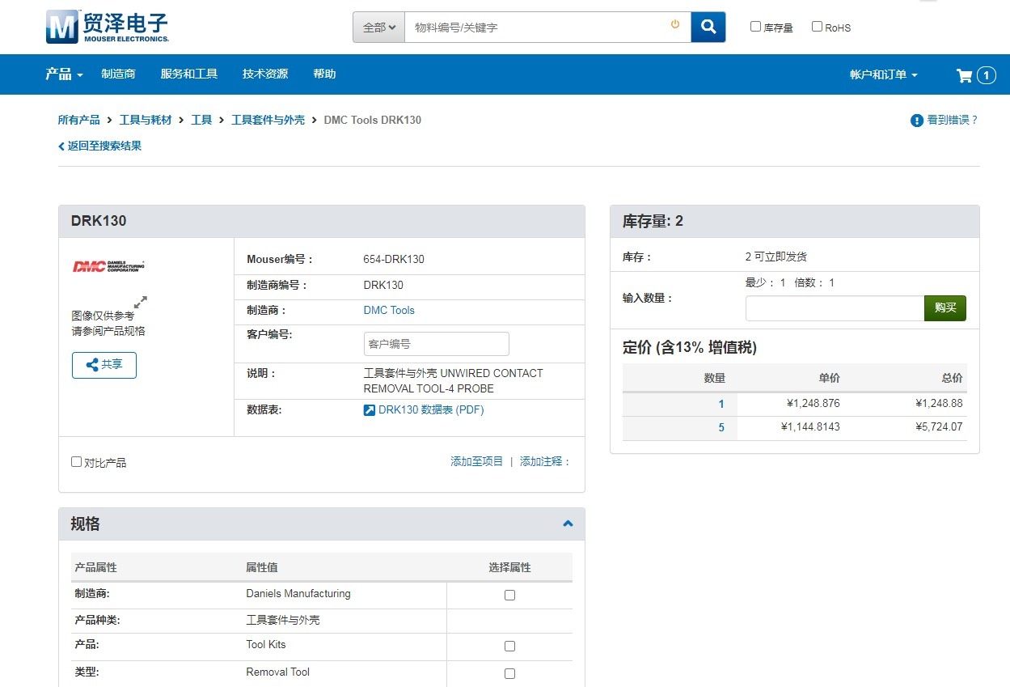This screenshot has width=1010, height=687.
Task: Check the 对比产品 checkbox
Action: pos(76,462)
